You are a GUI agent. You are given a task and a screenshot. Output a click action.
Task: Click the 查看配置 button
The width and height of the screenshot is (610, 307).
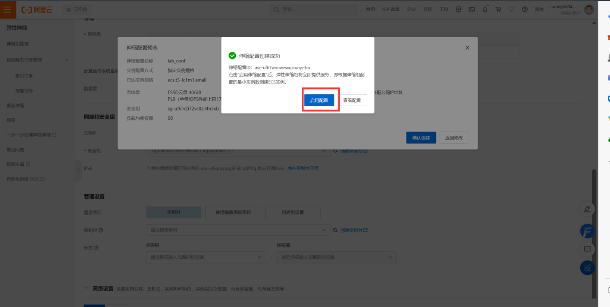point(352,100)
